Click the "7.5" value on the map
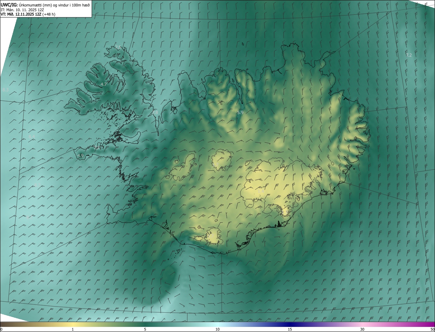This screenshot has height=332, width=435. click(x=118, y=47)
